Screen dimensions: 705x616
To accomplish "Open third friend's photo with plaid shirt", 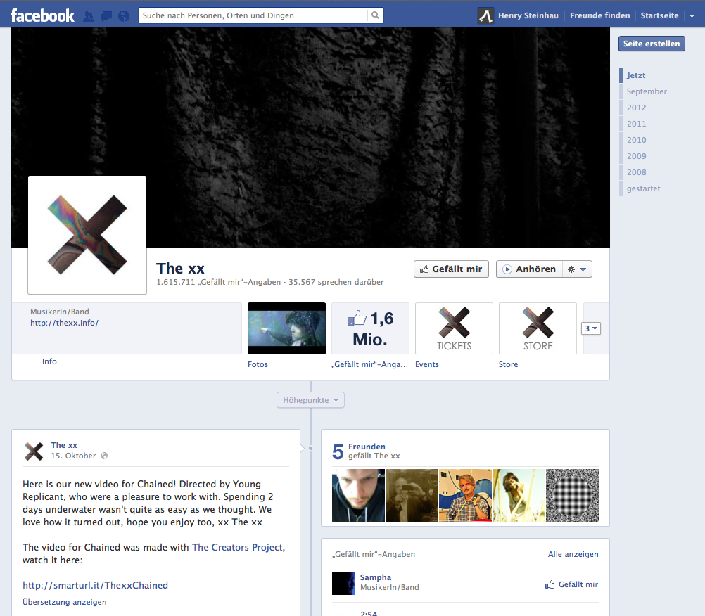I will (465, 495).
